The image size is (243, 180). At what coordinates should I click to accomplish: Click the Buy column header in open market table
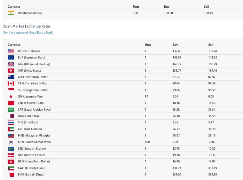coord(175,45)
